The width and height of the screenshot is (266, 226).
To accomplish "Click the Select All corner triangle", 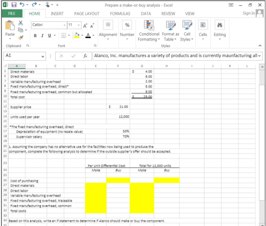I will [x=5, y=66].
